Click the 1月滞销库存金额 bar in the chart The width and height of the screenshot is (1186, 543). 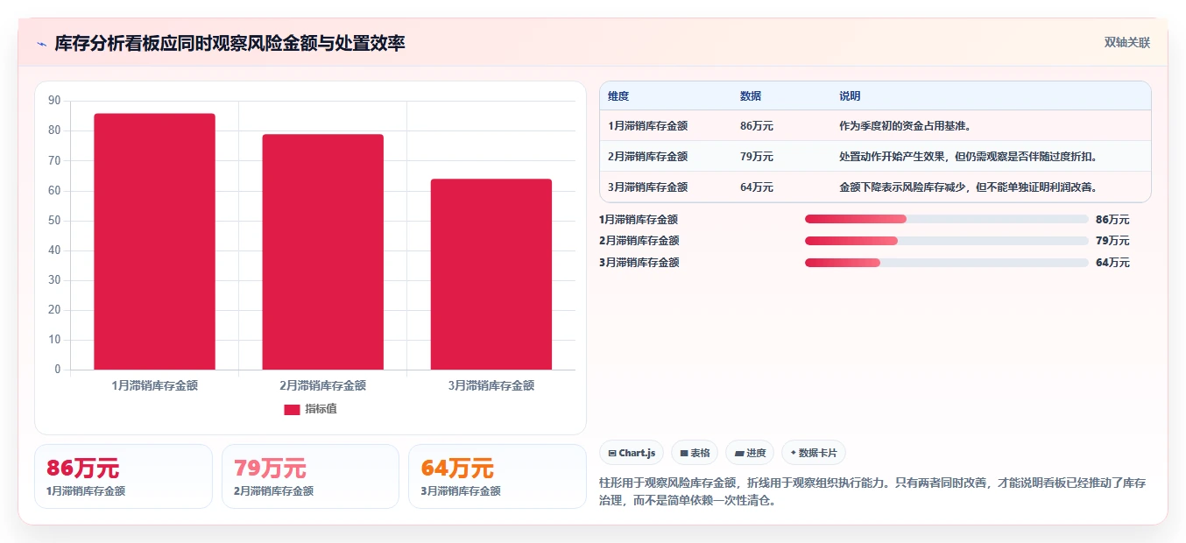point(155,242)
